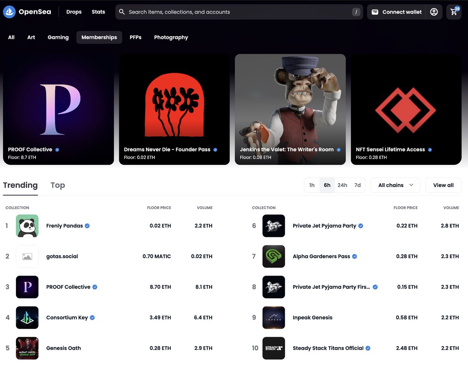Click the search magnifier icon

click(x=122, y=12)
